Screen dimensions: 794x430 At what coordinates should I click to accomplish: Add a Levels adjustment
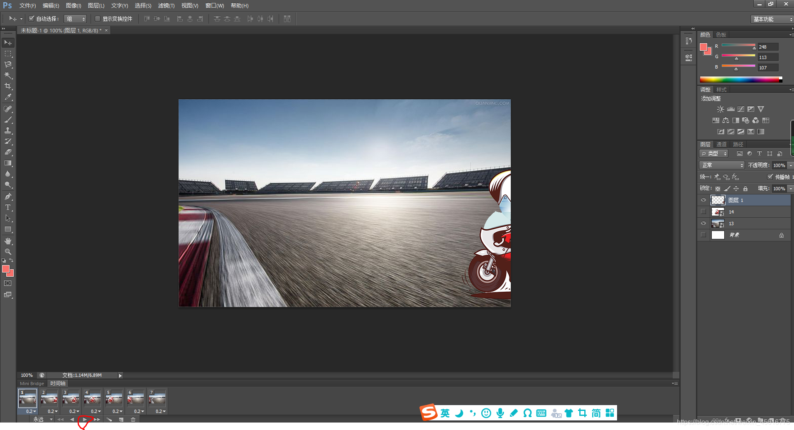coord(731,109)
